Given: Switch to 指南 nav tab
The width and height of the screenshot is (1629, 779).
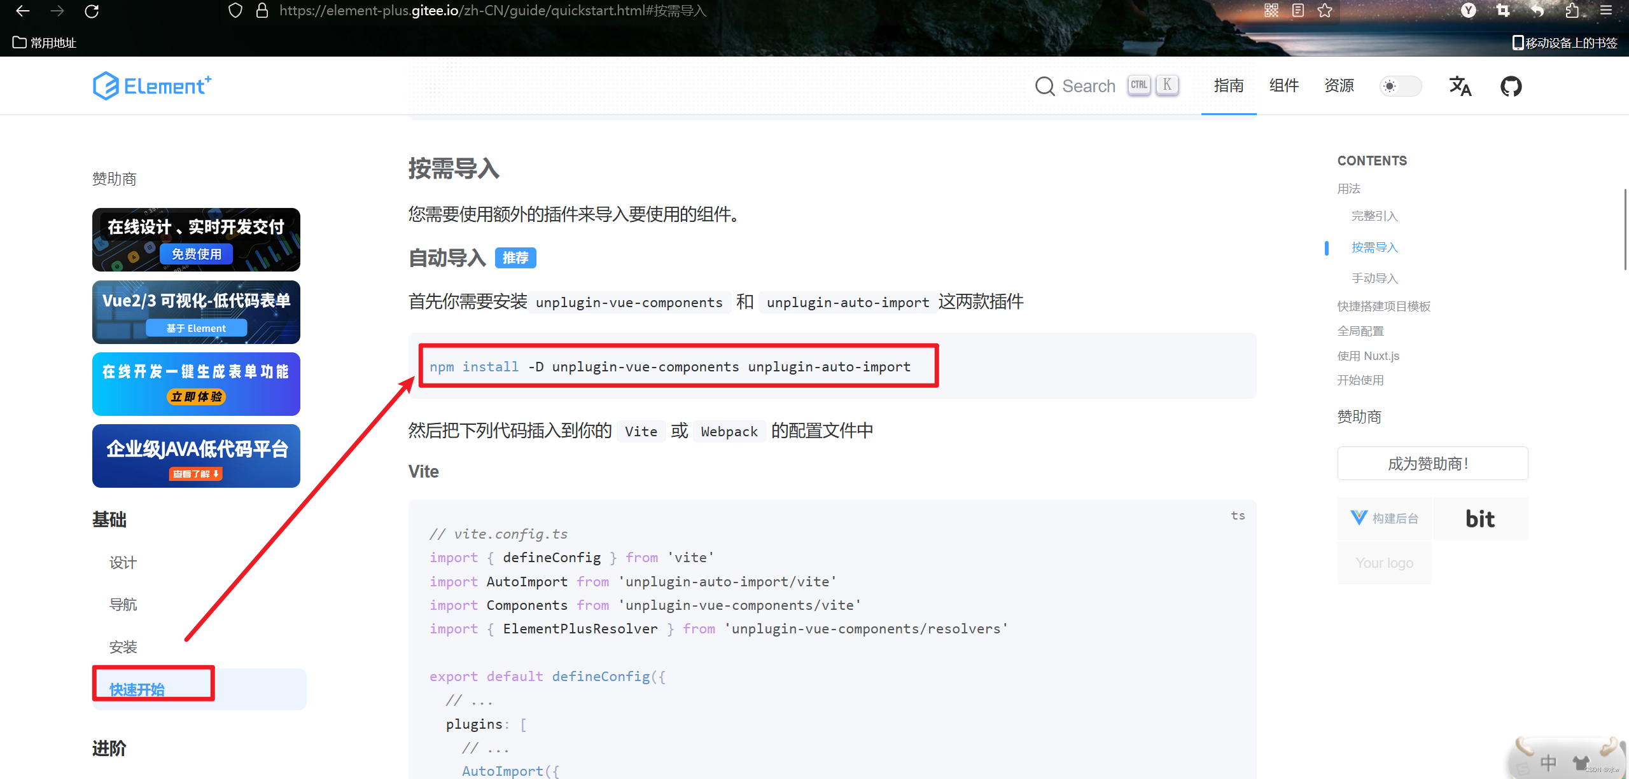Looking at the screenshot, I should 1229,86.
